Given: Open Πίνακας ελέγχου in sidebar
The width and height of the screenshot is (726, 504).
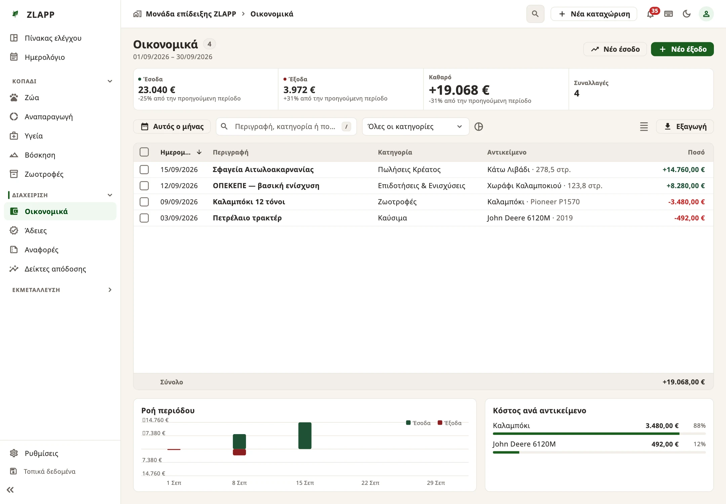Looking at the screenshot, I should click(61, 38).
